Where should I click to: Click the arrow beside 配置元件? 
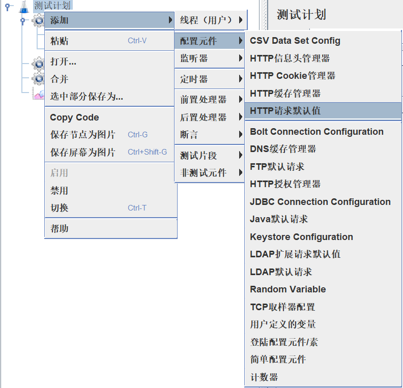241,41
